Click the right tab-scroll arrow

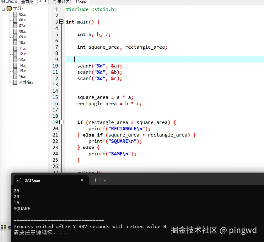[46, 2]
